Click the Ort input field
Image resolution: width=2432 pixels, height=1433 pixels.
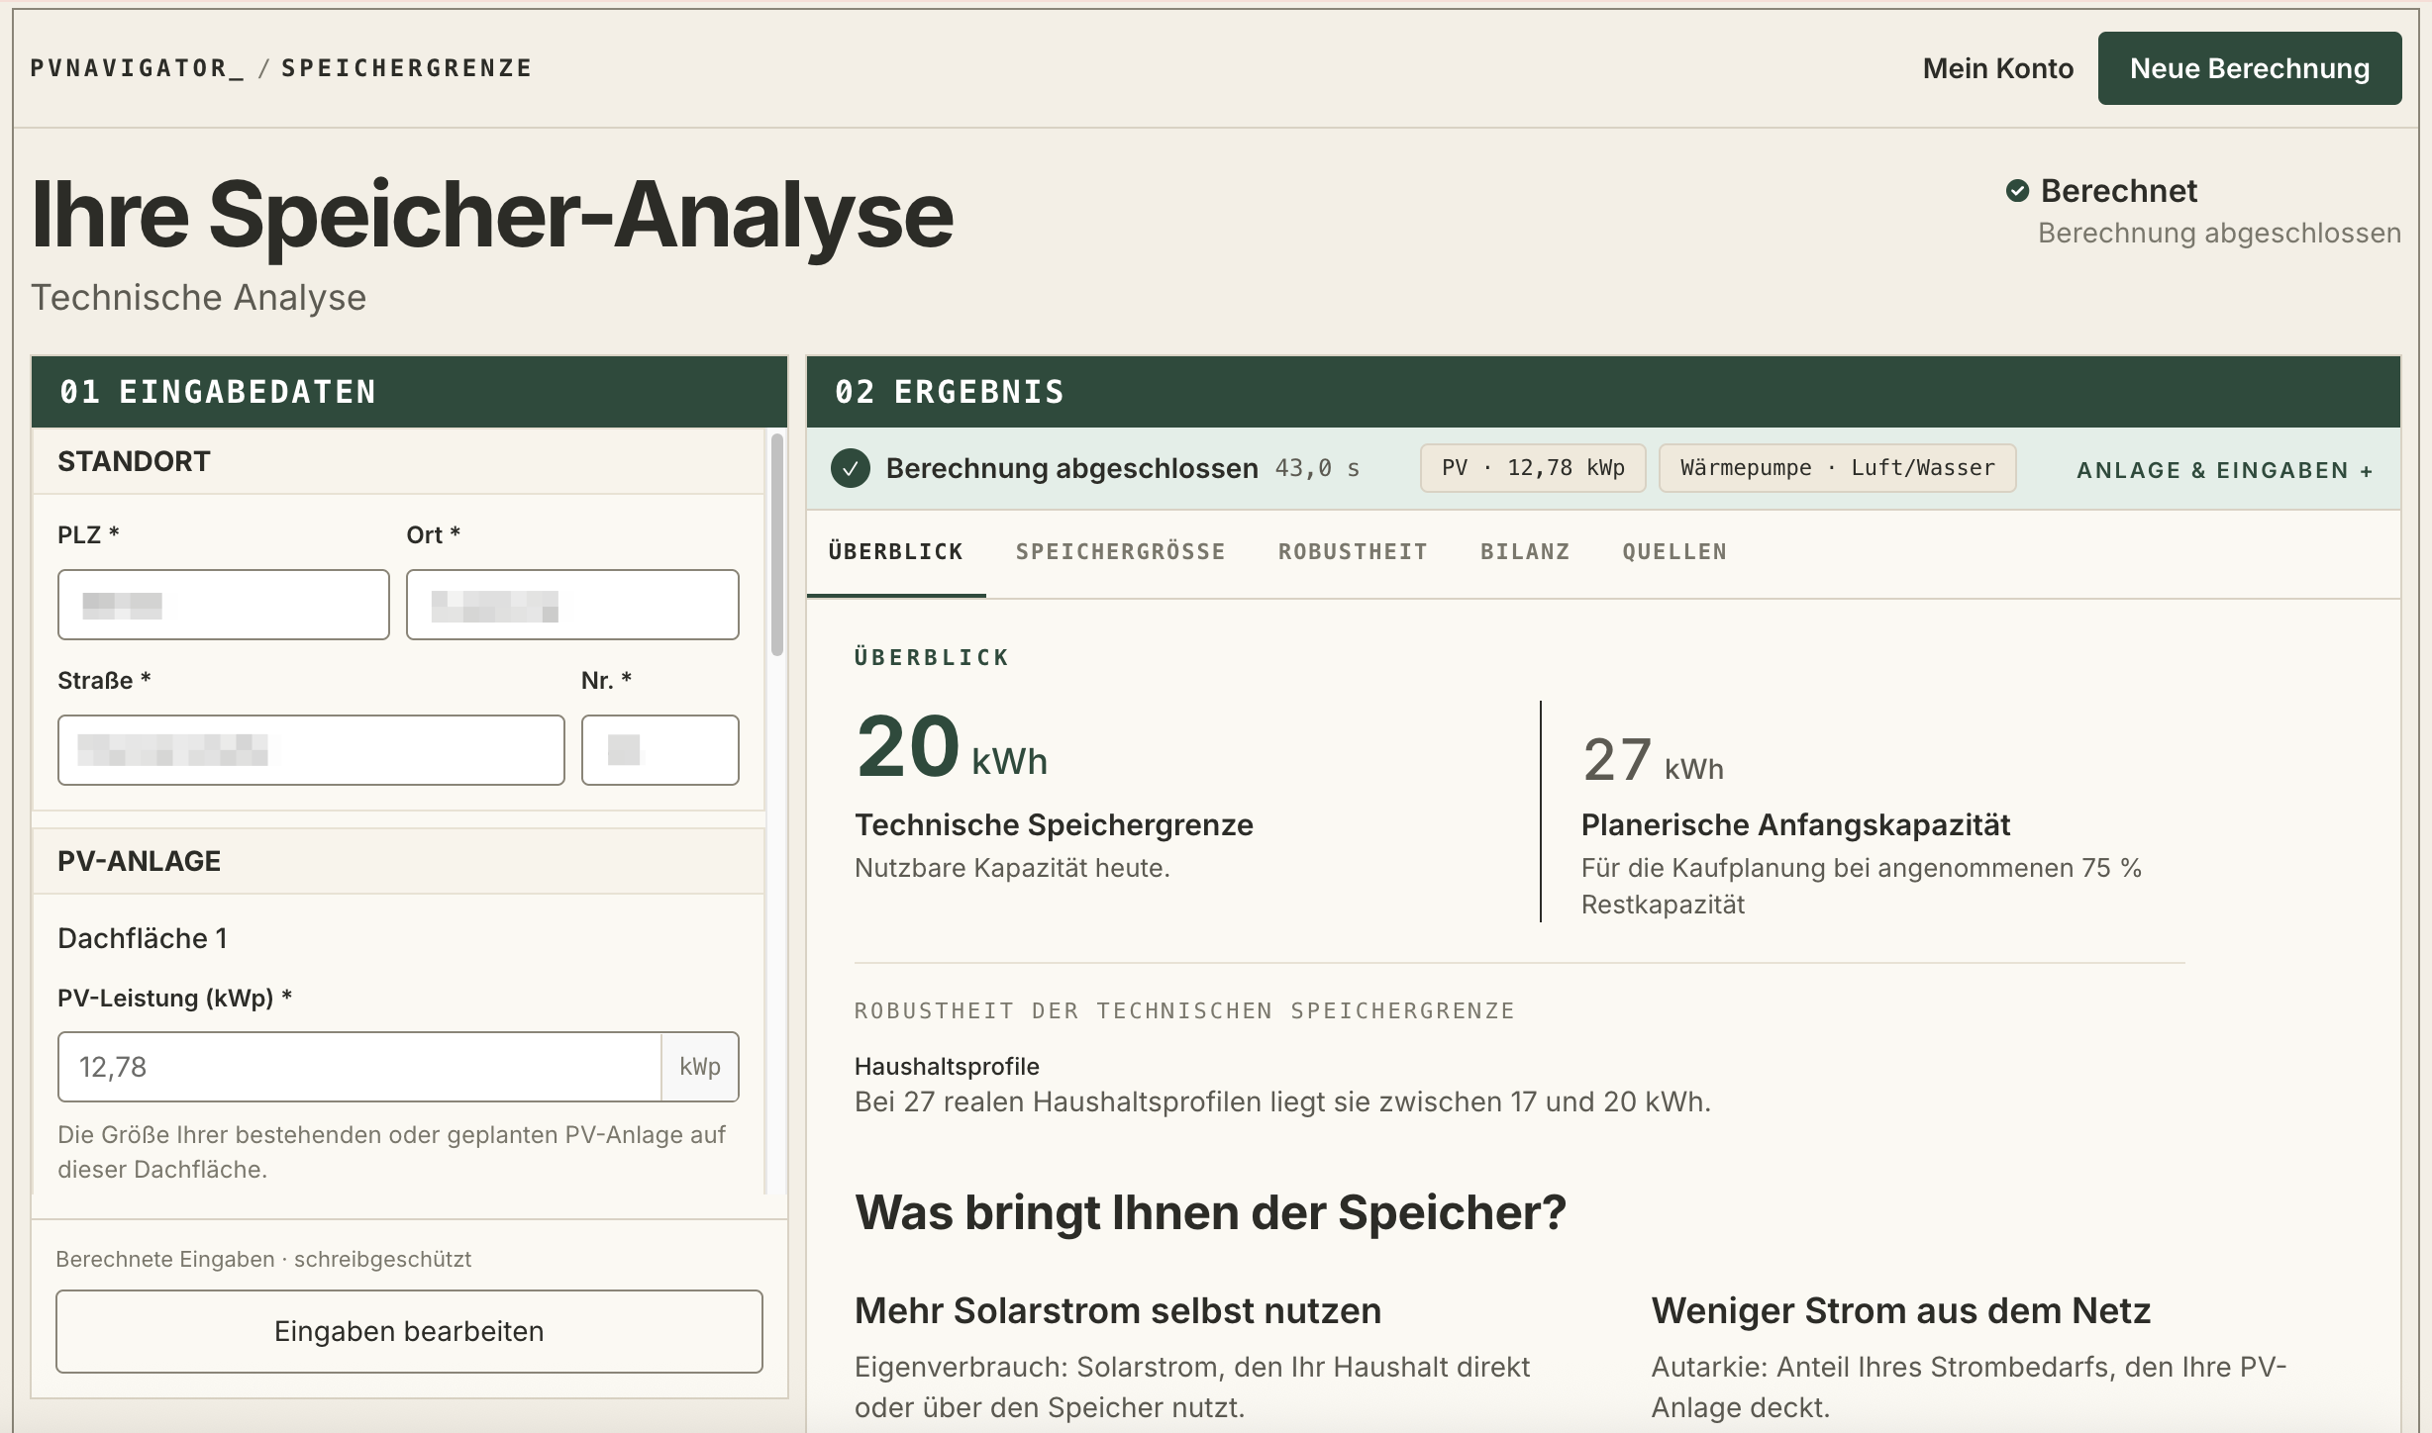(x=572, y=605)
